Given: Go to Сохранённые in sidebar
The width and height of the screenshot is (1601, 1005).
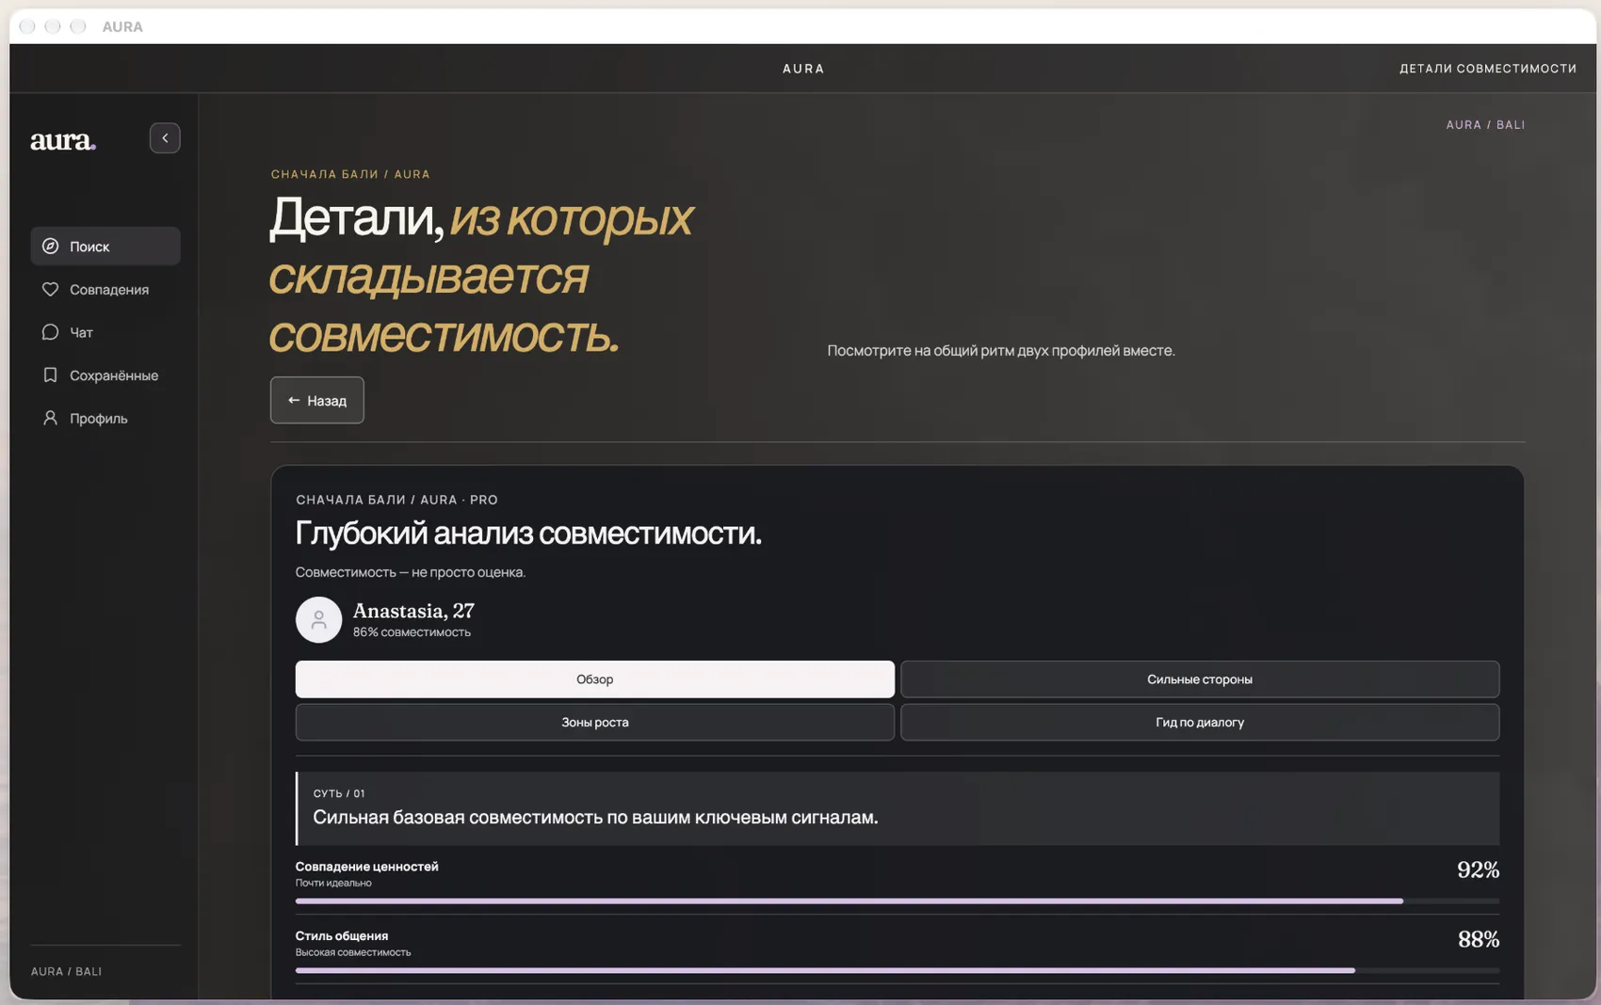Looking at the screenshot, I should pos(105,375).
